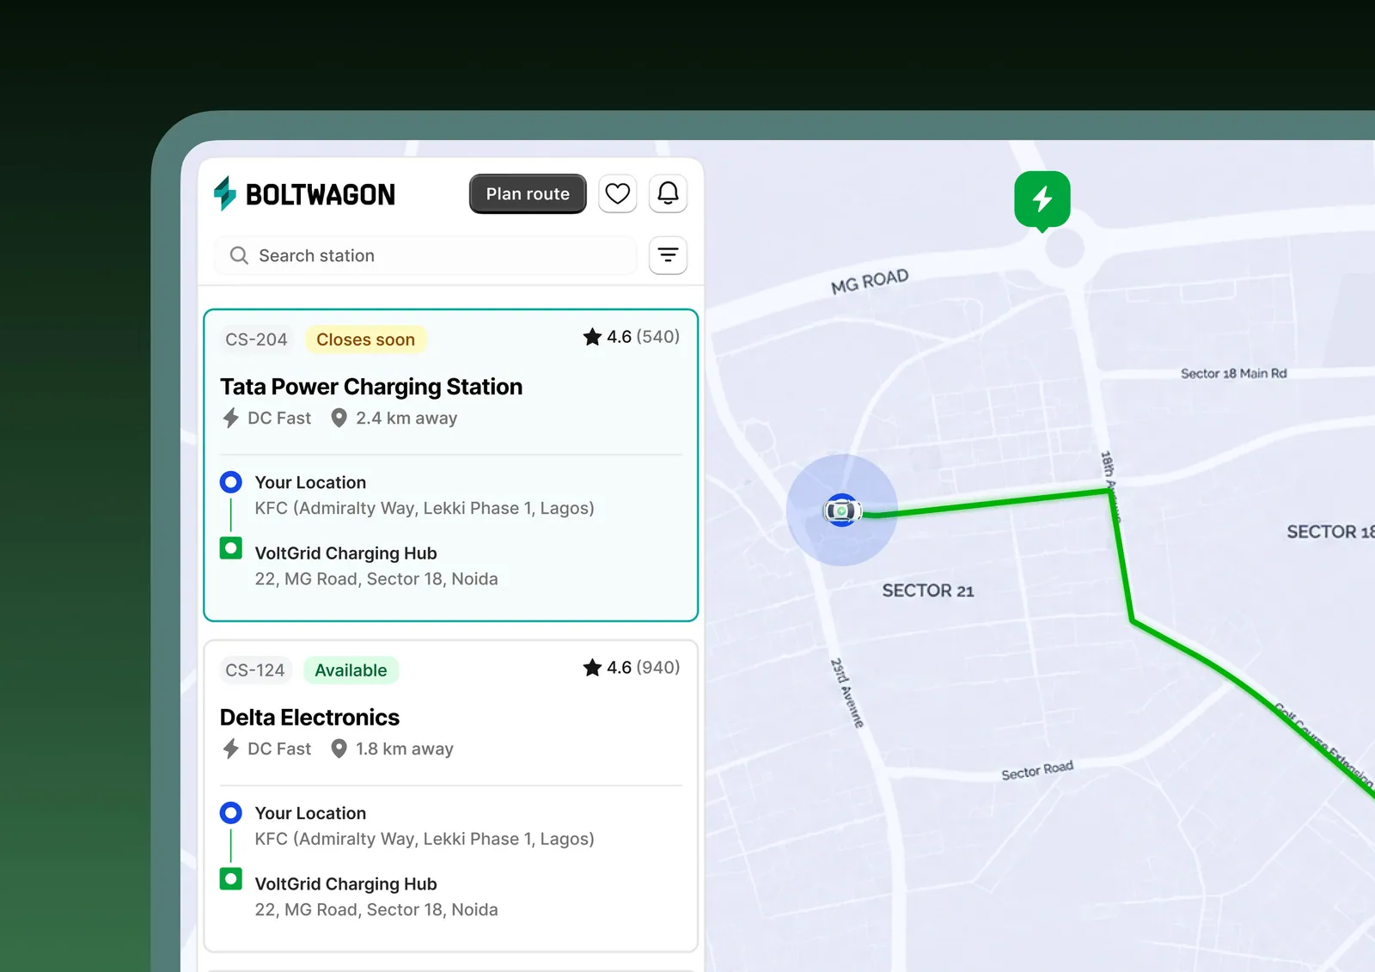The width and height of the screenshot is (1375, 972).
Task: Click the 4.6 (940) rating text
Action: pyautogui.click(x=643, y=668)
